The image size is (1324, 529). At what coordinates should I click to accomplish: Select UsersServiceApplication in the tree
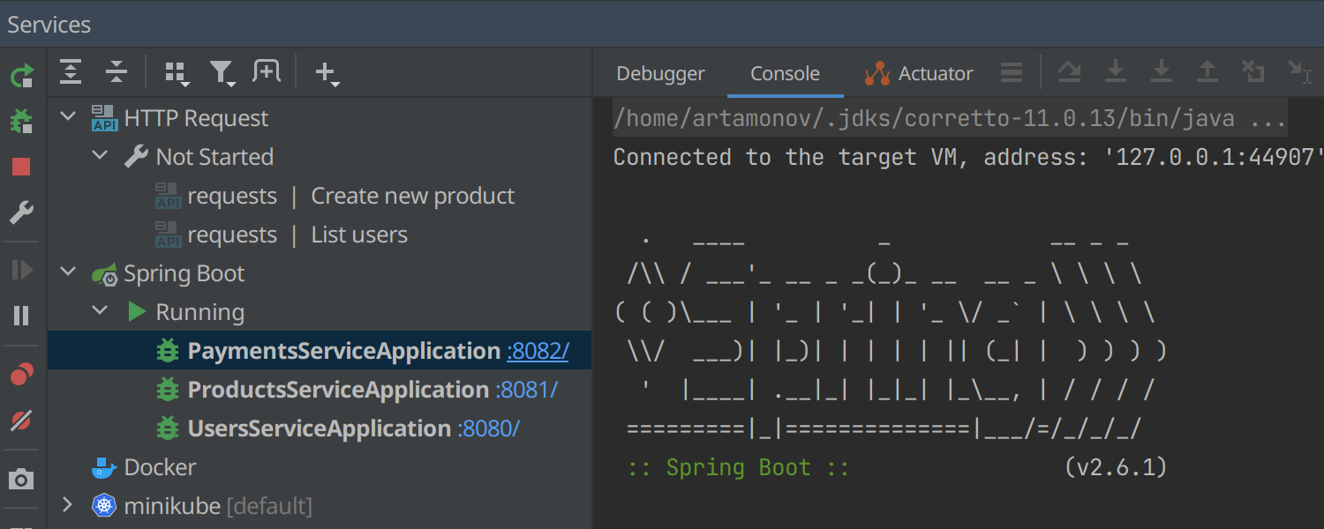click(x=320, y=428)
